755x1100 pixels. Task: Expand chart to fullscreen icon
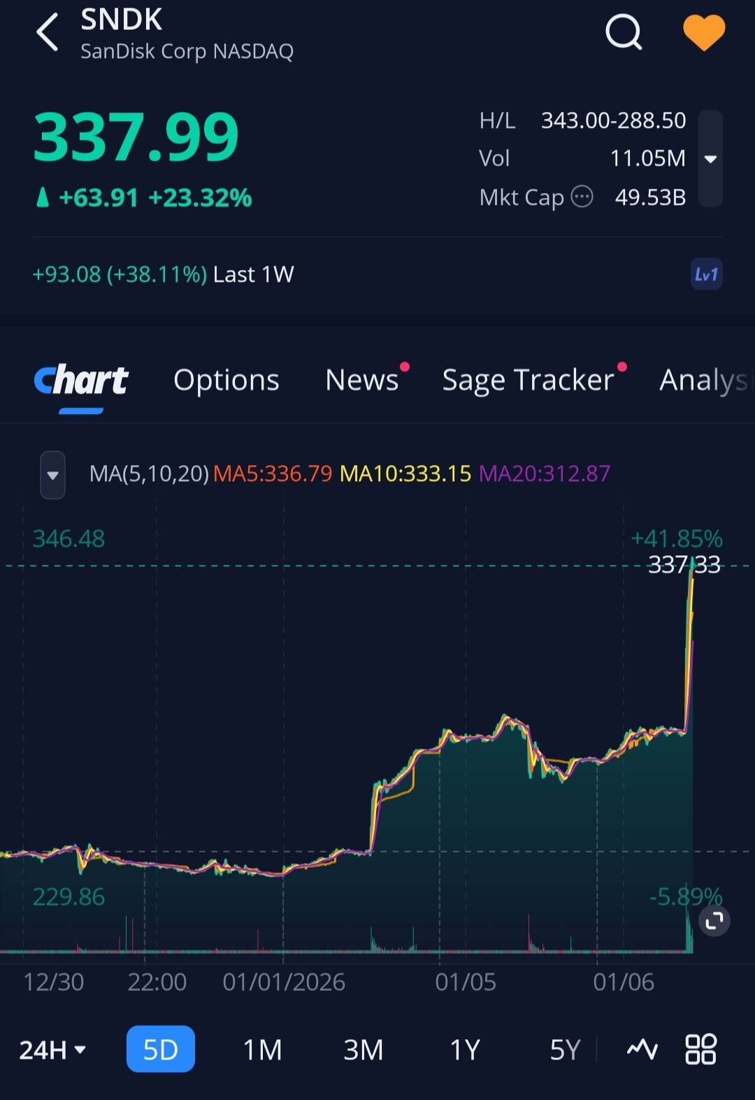tap(714, 921)
